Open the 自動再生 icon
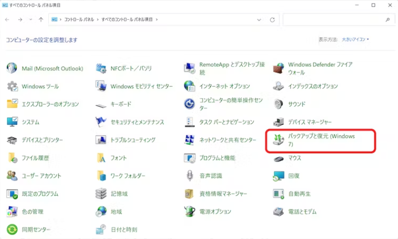 [x=278, y=194]
